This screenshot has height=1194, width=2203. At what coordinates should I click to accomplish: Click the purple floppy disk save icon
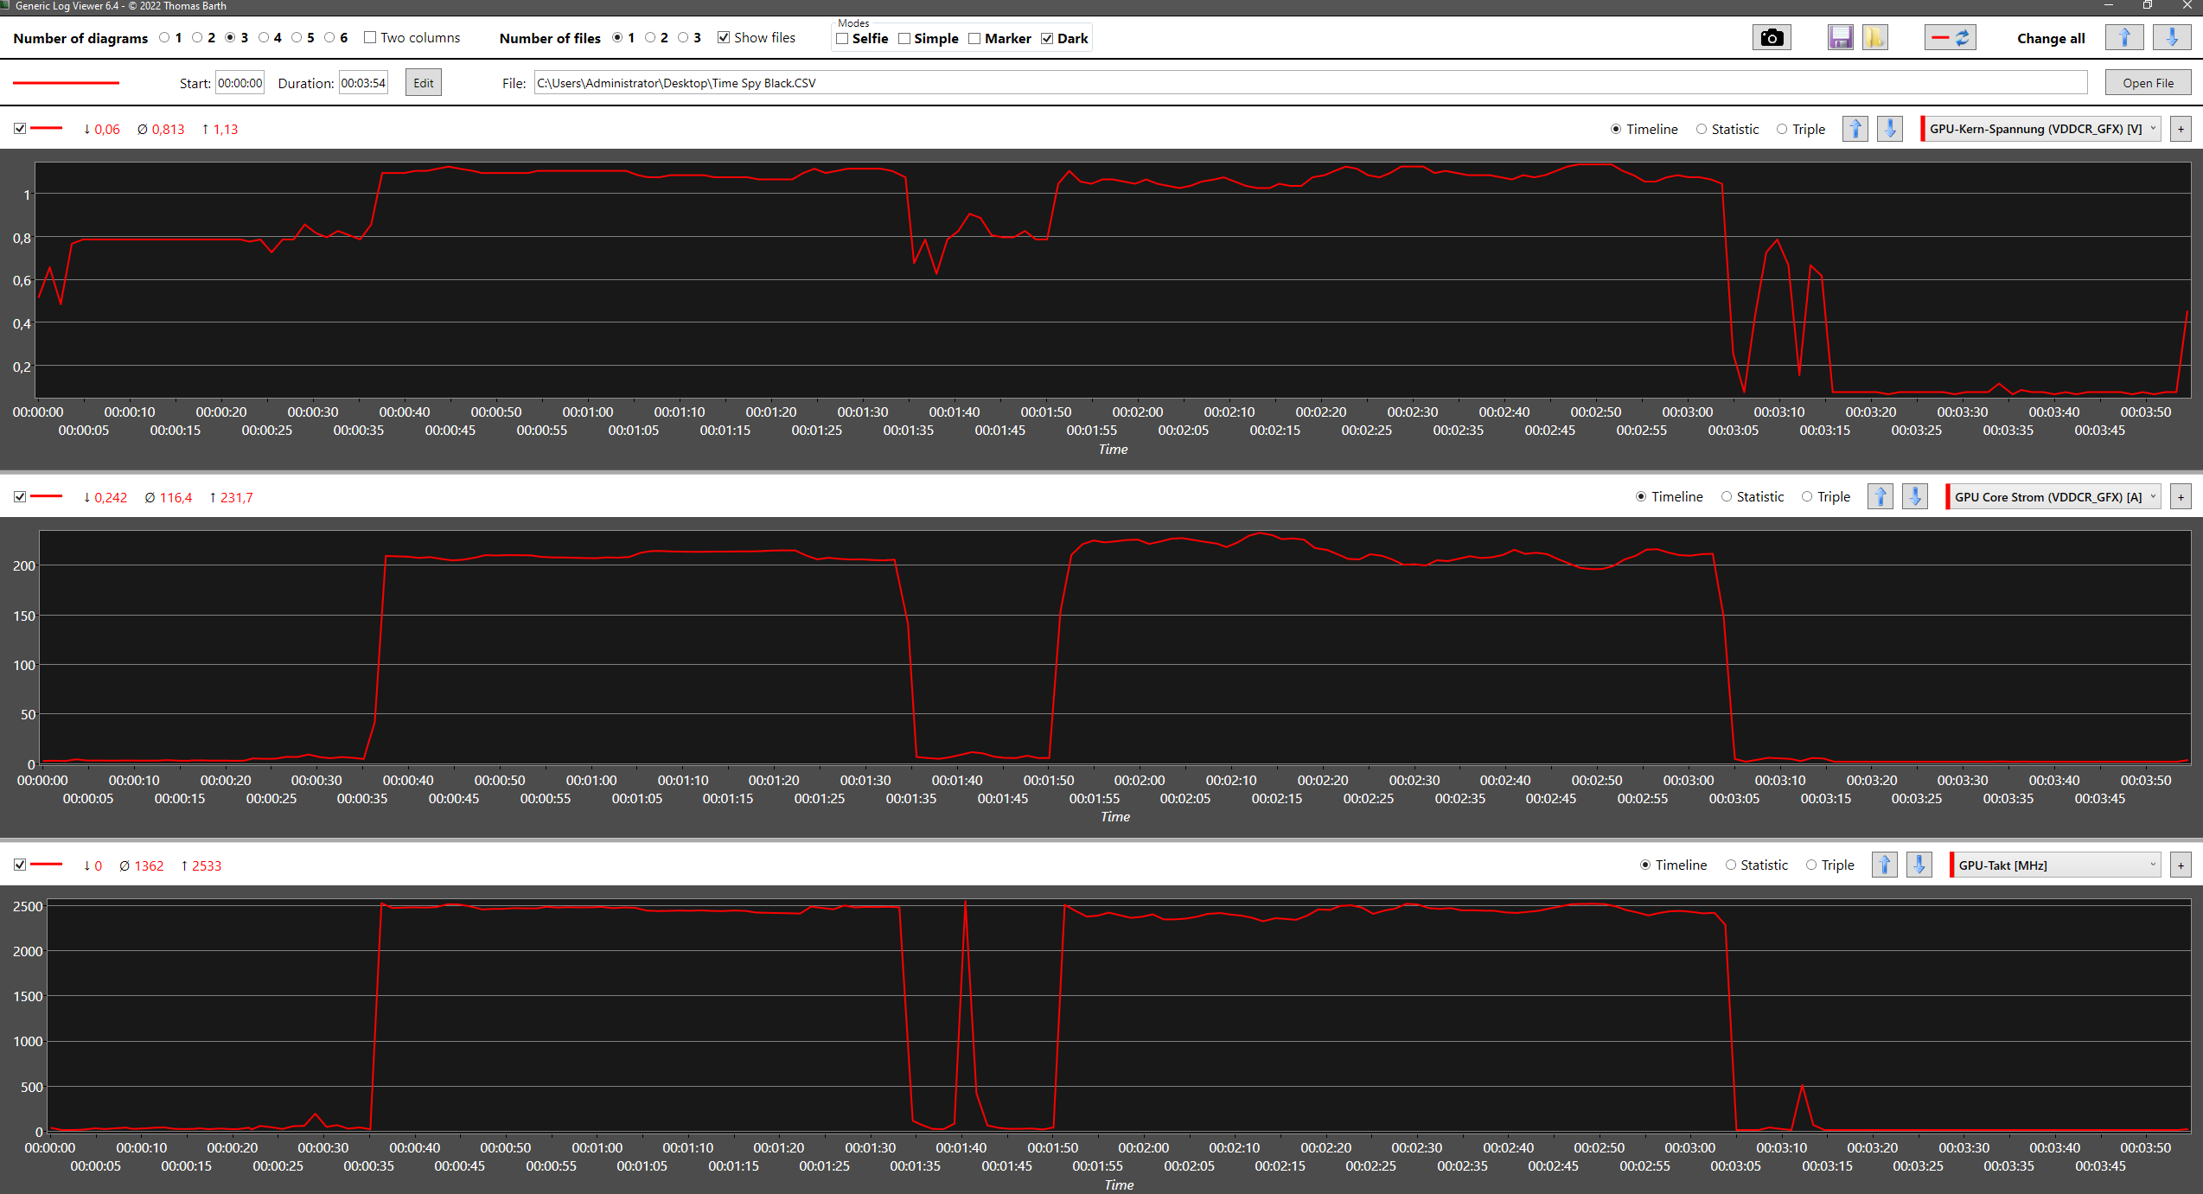1840,38
